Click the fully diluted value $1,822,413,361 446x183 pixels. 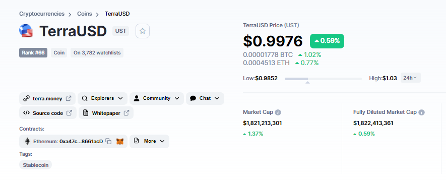tap(373, 123)
